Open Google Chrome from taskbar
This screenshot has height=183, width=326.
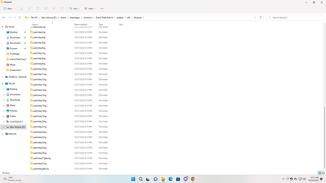point(193,179)
